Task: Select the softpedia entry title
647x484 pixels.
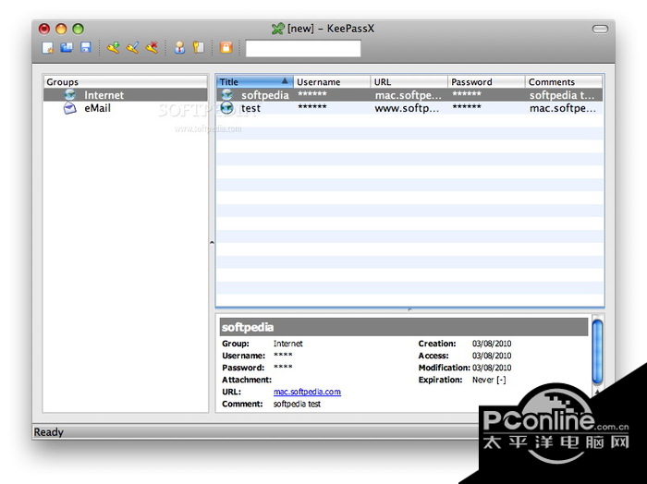Action: coord(265,95)
